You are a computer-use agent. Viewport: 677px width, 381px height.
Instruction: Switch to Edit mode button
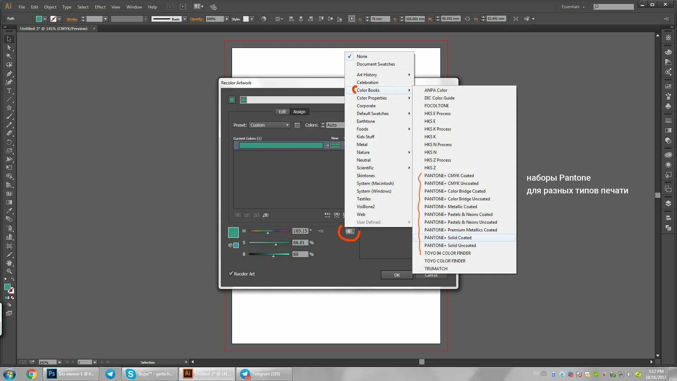click(282, 112)
